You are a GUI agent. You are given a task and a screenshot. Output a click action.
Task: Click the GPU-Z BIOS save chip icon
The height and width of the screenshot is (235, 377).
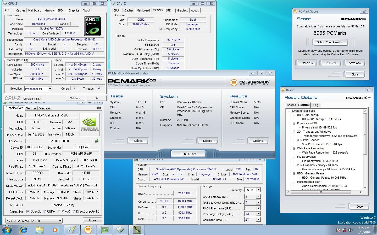pos(97,141)
